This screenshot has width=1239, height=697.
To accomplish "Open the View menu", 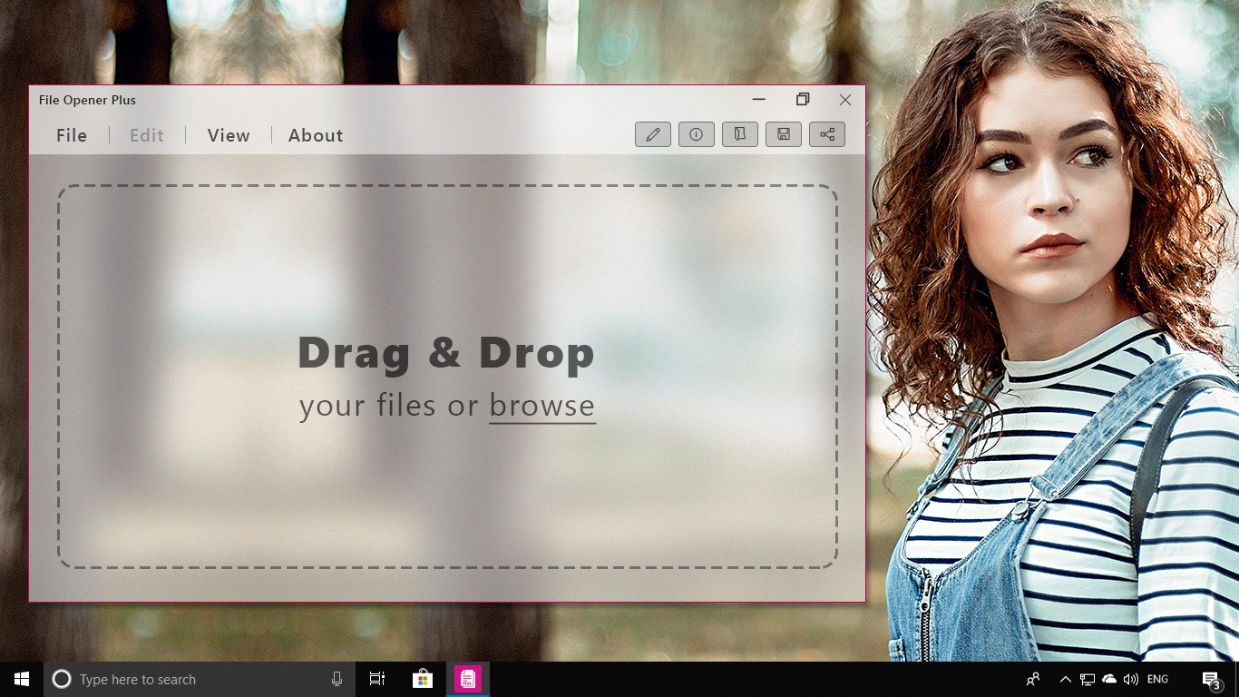I will pyautogui.click(x=229, y=135).
